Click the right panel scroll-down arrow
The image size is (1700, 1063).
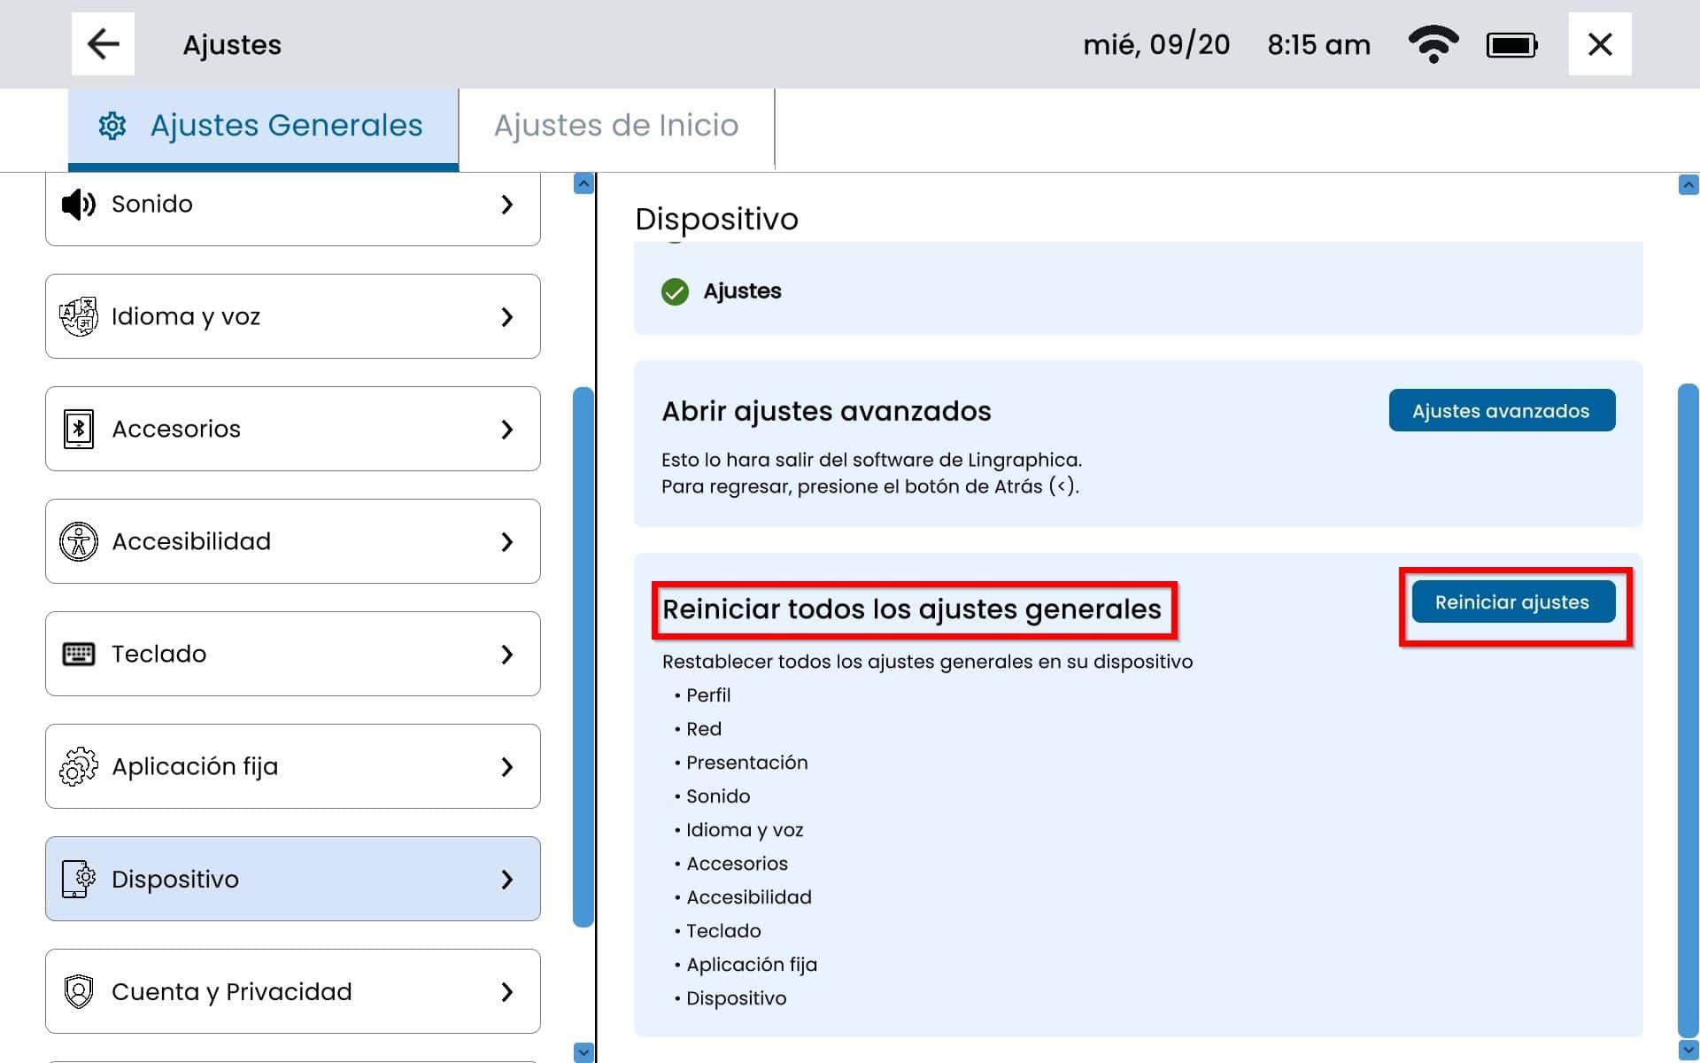1688,1051
